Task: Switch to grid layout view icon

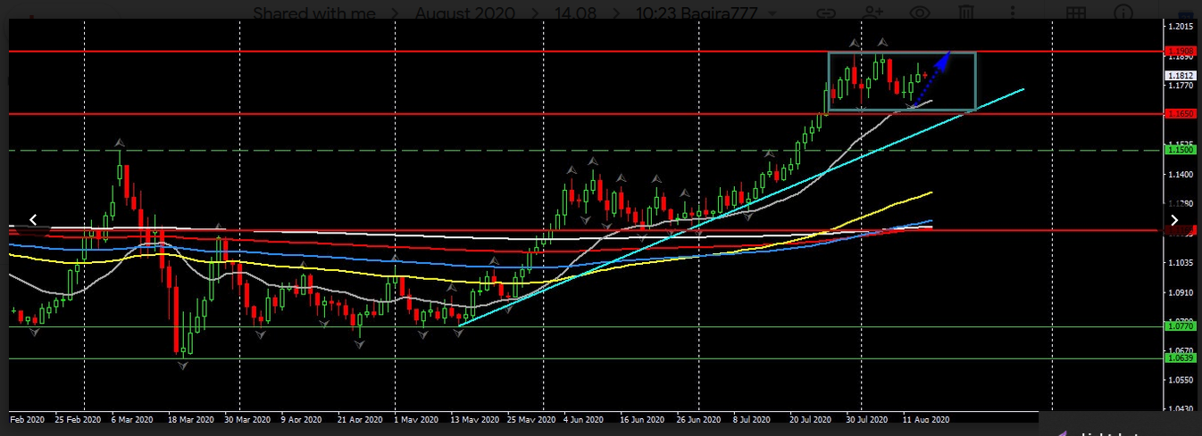Action: click(x=1076, y=13)
